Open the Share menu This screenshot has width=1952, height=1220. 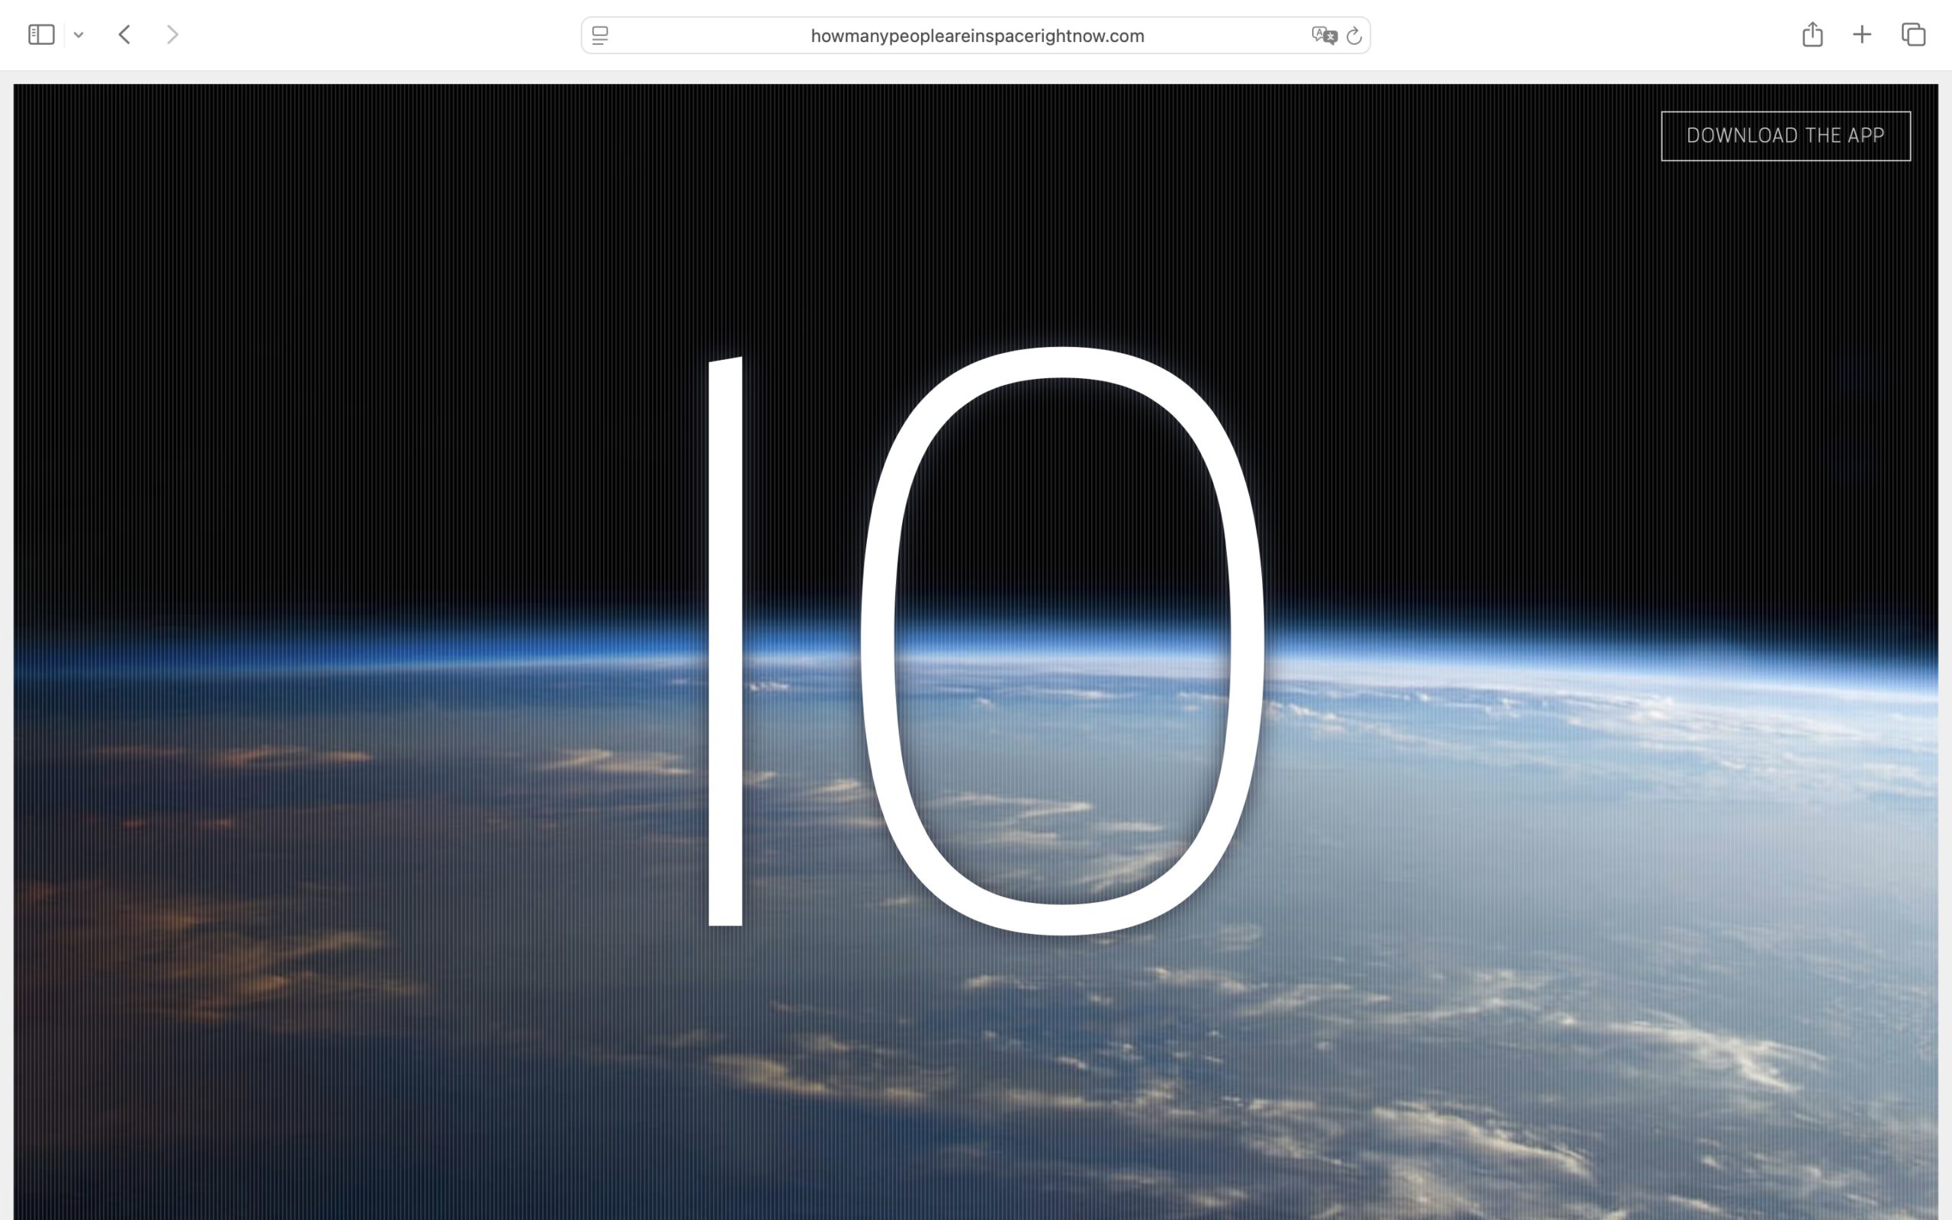click(x=1812, y=35)
